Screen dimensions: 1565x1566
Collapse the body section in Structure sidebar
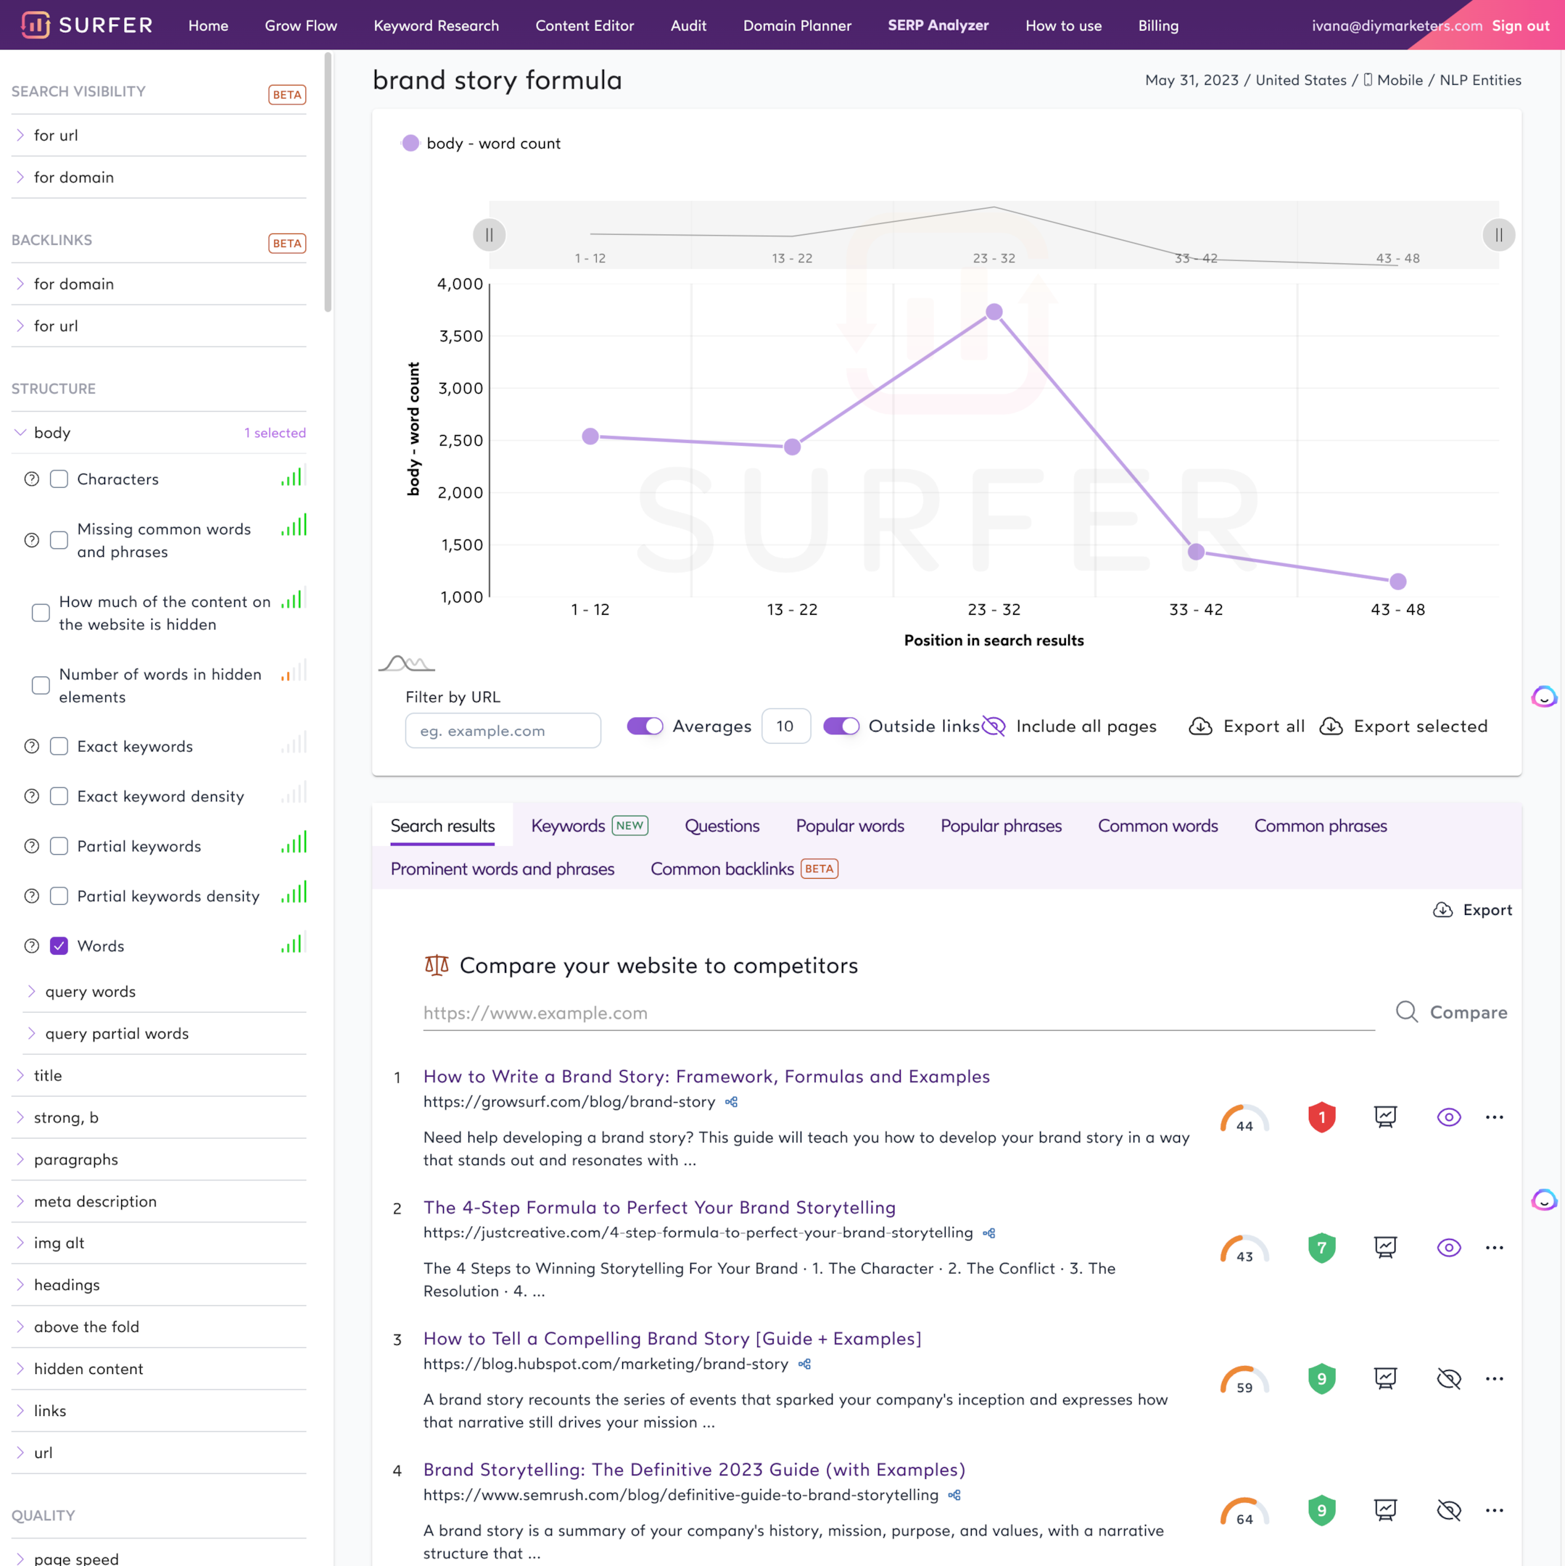click(x=20, y=432)
